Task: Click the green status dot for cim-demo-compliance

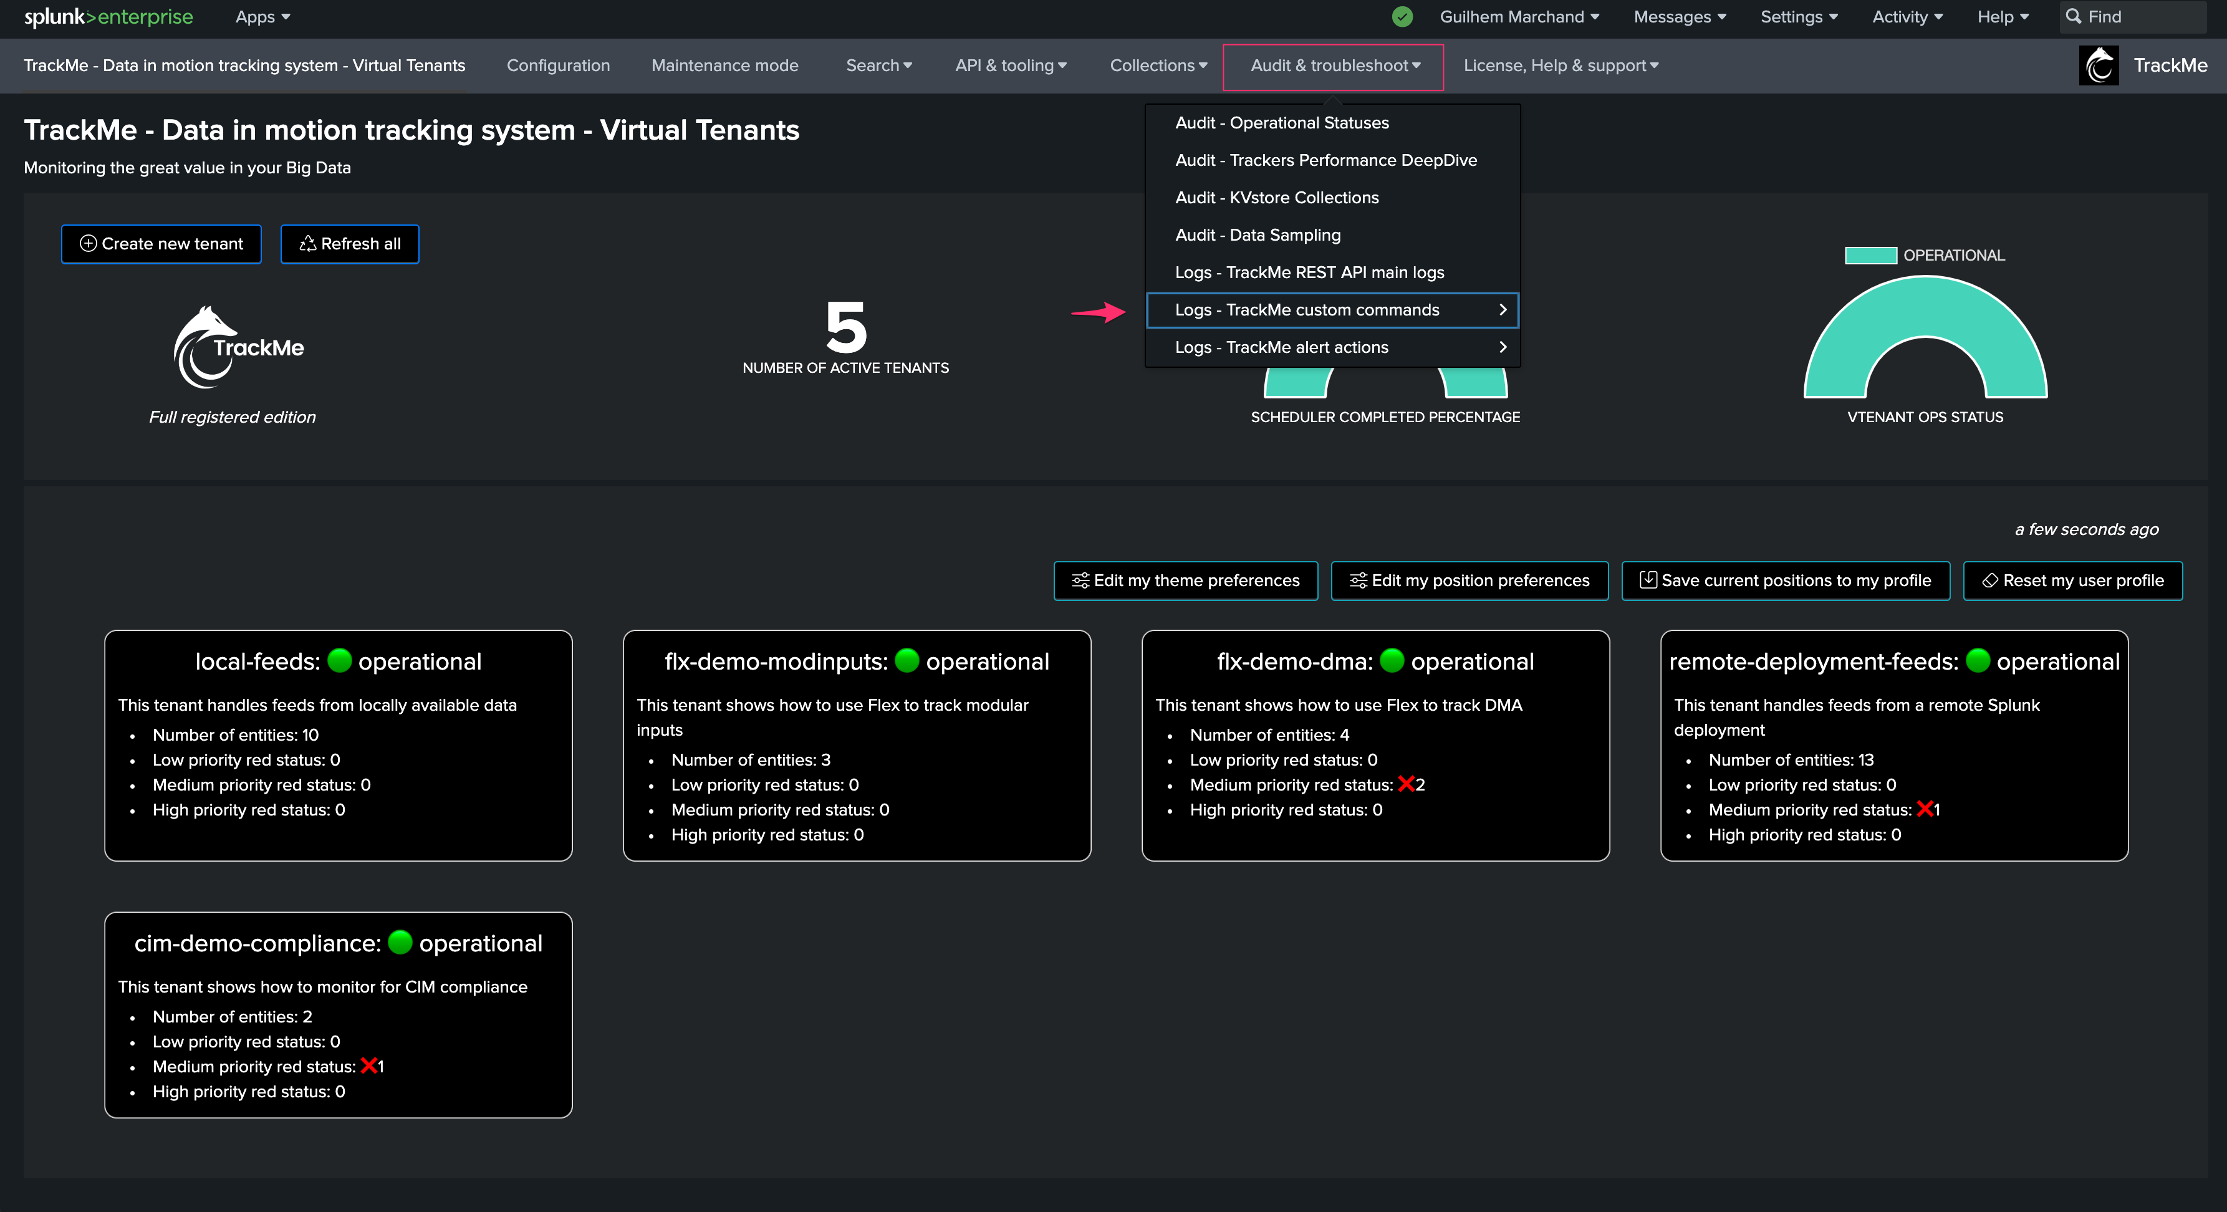Action: coord(400,942)
